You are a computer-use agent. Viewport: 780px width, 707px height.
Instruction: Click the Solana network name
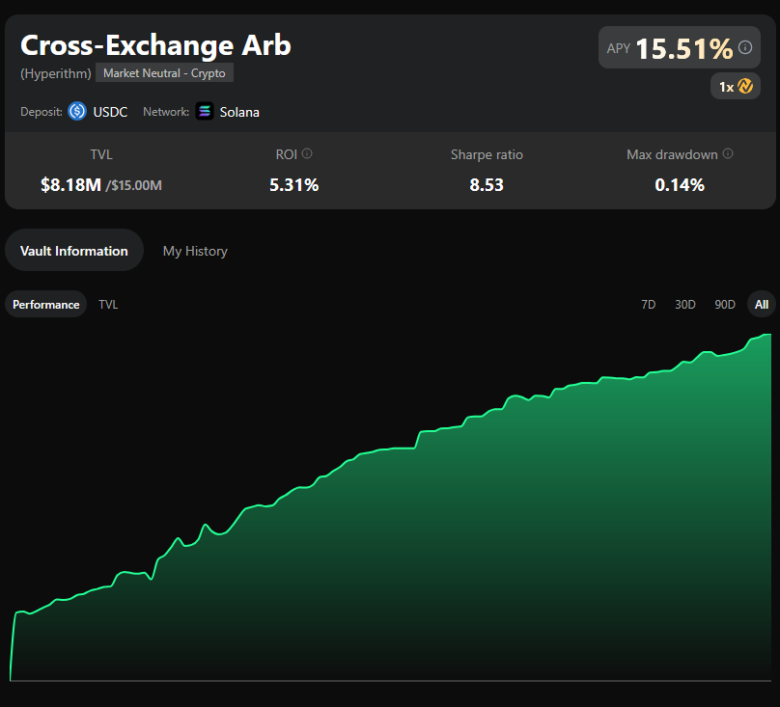[239, 112]
